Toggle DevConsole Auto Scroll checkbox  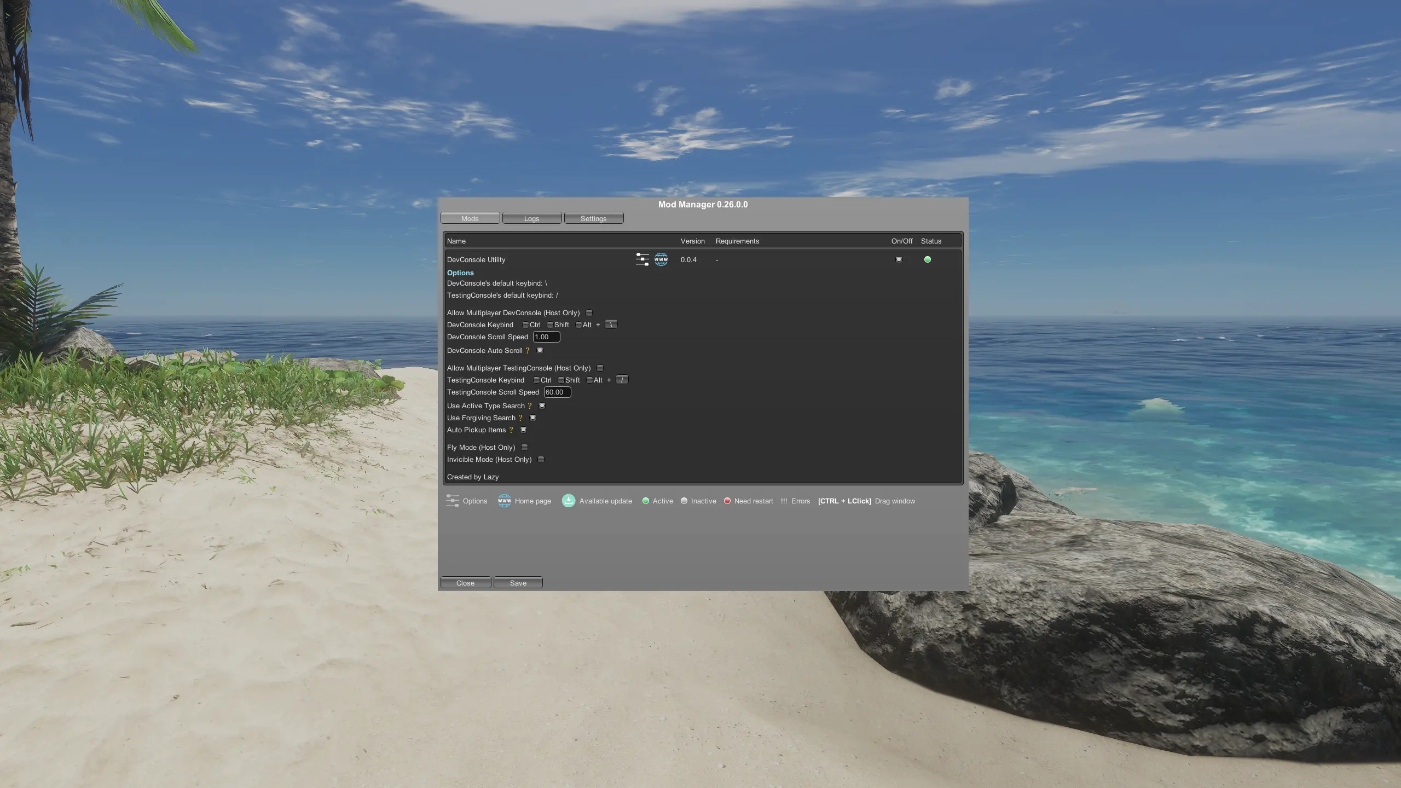(540, 350)
